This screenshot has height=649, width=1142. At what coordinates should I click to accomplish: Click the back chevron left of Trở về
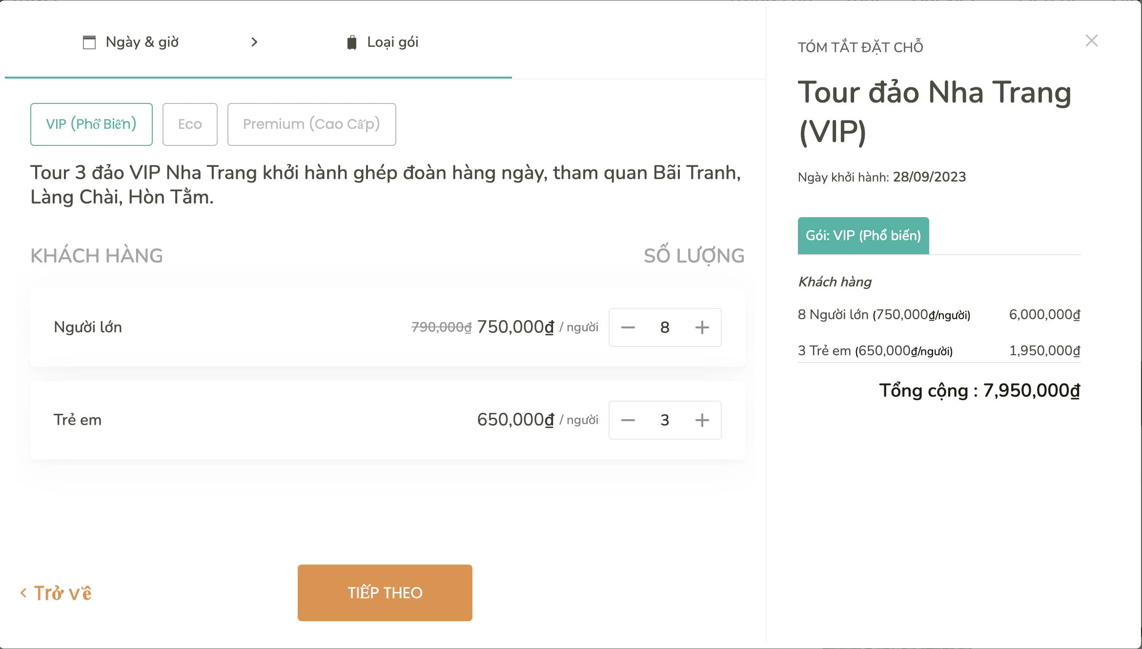(x=23, y=593)
